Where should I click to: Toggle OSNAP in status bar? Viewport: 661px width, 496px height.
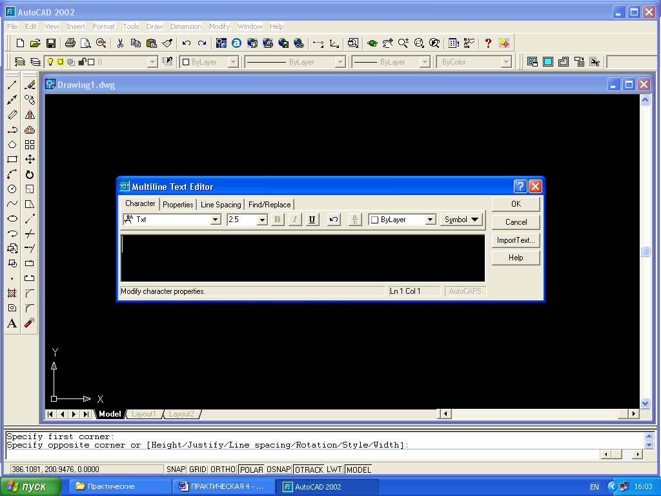(279, 470)
